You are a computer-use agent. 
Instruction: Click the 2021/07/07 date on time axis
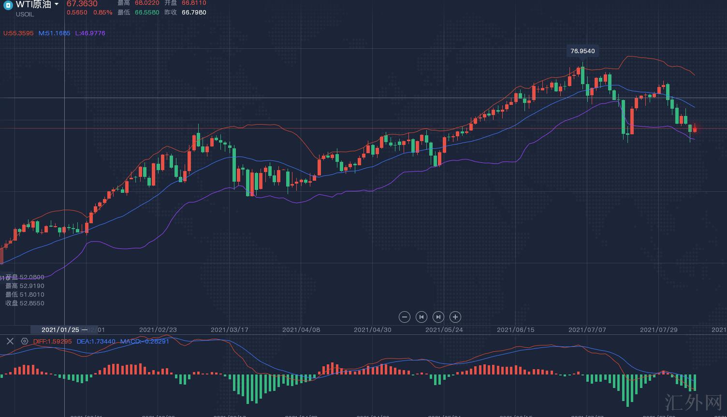pyautogui.click(x=587, y=330)
